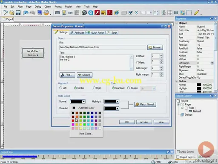
Task: Collapse the Colors section in Properties
Action: point(177,81)
